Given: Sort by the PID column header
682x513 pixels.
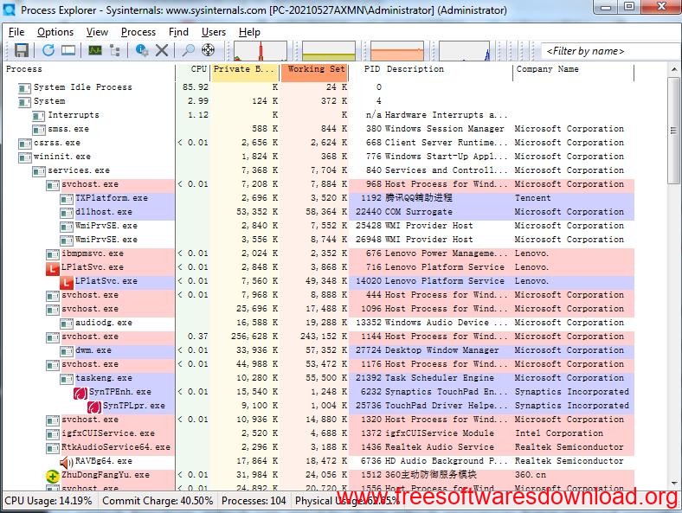Looking at the screenshot, I should click(366, 69).
